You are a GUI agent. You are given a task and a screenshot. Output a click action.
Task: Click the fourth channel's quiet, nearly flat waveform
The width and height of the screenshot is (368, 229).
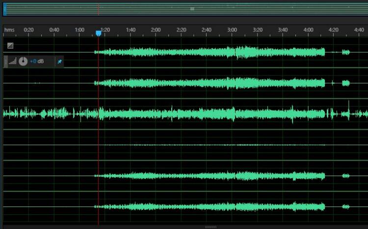(196, 145)
